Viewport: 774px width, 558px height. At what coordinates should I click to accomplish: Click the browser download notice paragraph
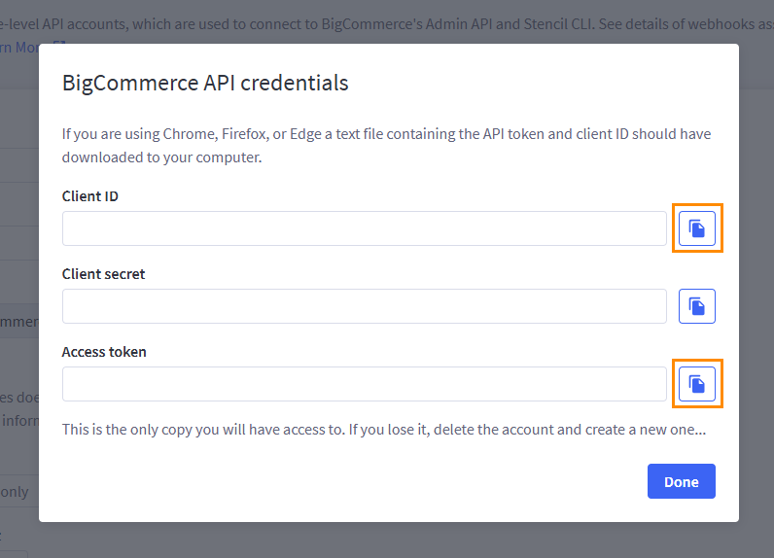(x=386, y=145)
